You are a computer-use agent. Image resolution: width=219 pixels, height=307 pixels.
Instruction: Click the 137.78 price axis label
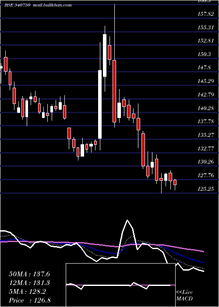(205, 121)
